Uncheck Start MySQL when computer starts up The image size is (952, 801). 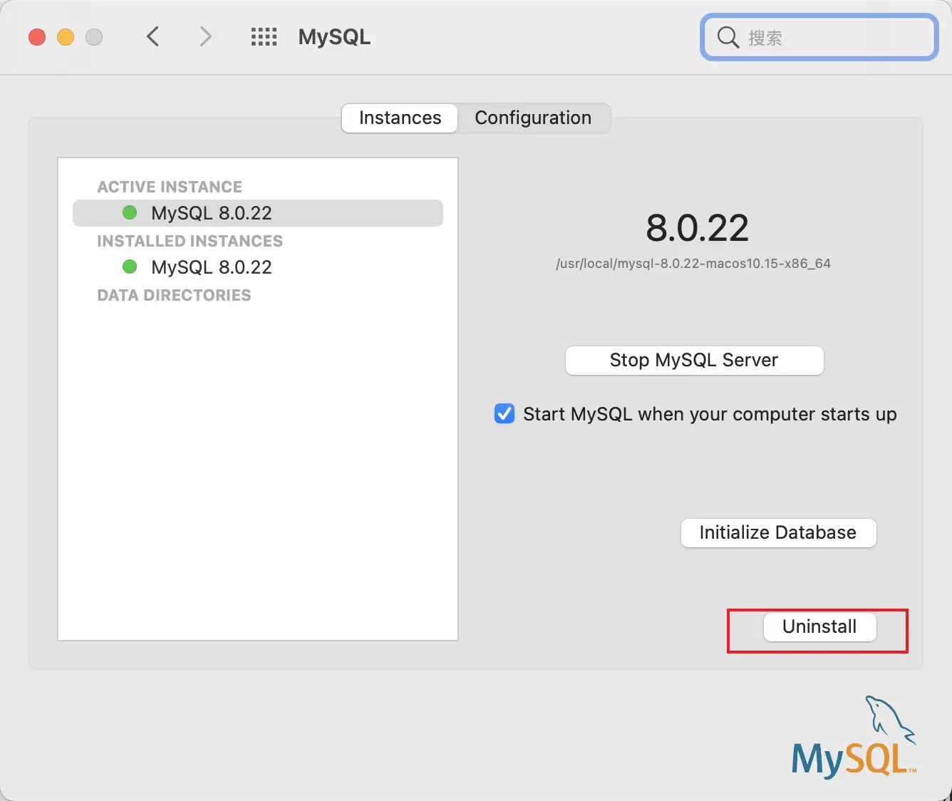click(505, 414)
